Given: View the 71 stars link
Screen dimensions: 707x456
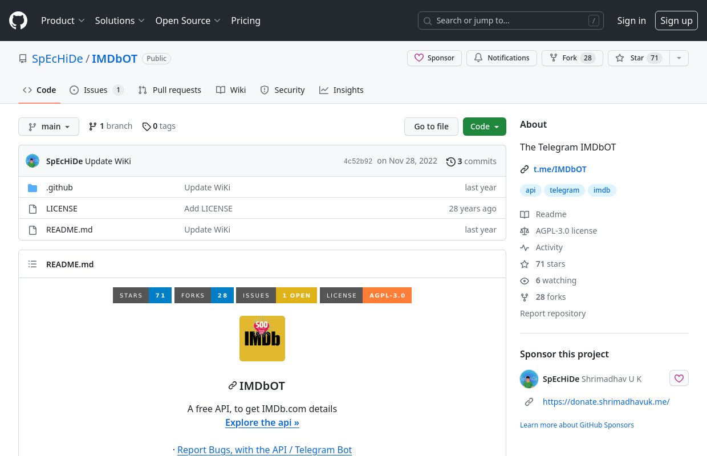Looking at the screenshot, I should pos(543,264).
